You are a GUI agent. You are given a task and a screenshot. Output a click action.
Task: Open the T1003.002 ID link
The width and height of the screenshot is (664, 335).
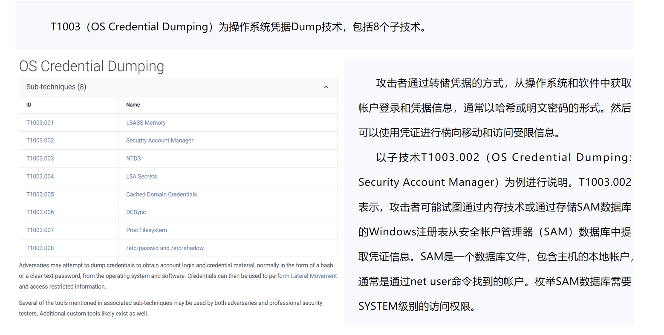click(x=40, y=141)
